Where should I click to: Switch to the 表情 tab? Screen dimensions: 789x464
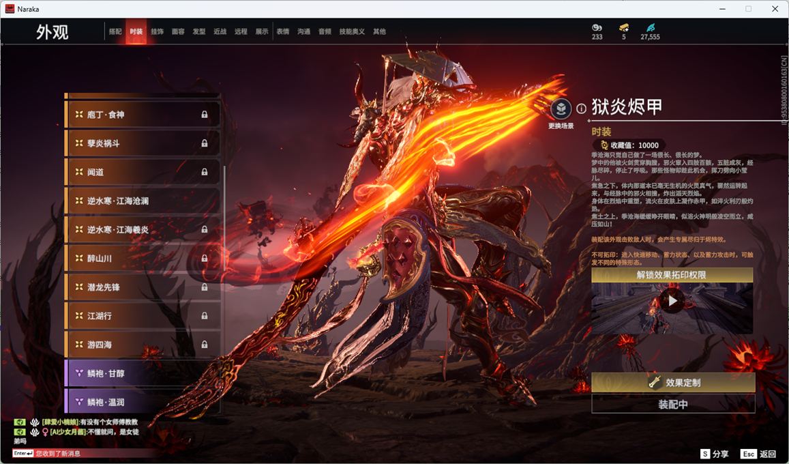[283, 31]
